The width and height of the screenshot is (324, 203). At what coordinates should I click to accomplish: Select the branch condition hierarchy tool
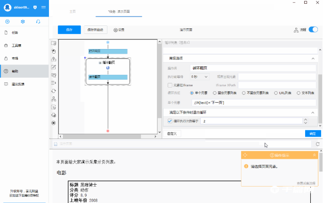pos(54,99)
